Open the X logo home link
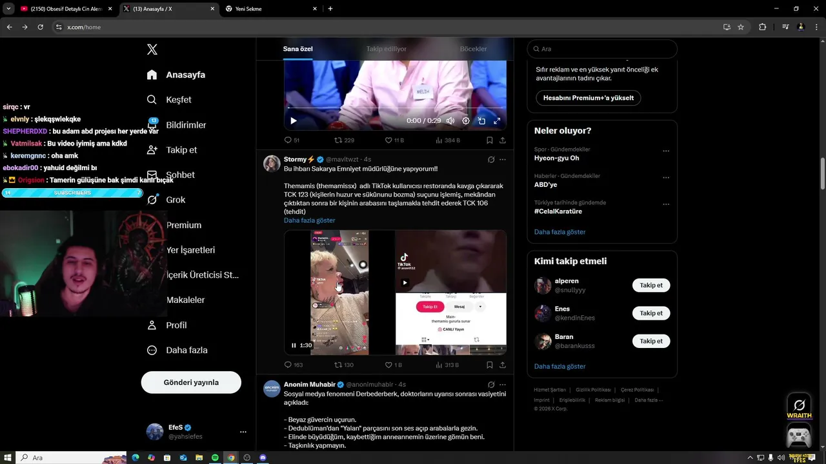826x464 pixels. [x=152, y=50]
